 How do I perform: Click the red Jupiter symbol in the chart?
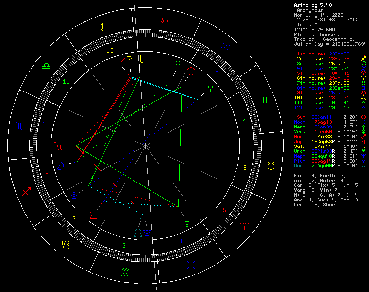tap(93, 215)
